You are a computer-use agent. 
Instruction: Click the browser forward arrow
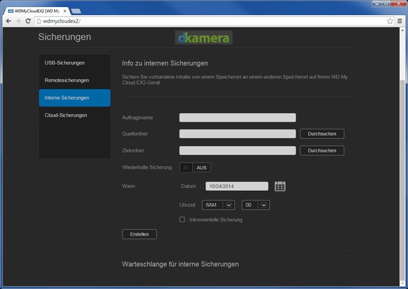click(x=19, y=21)
